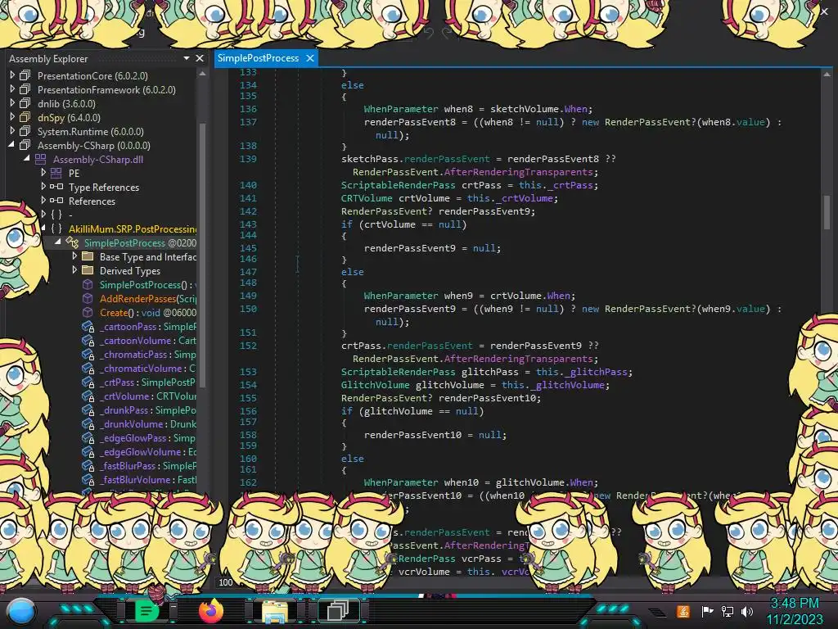Click the network tray icon
Screen dimensions: 838x629
(727, 611)
